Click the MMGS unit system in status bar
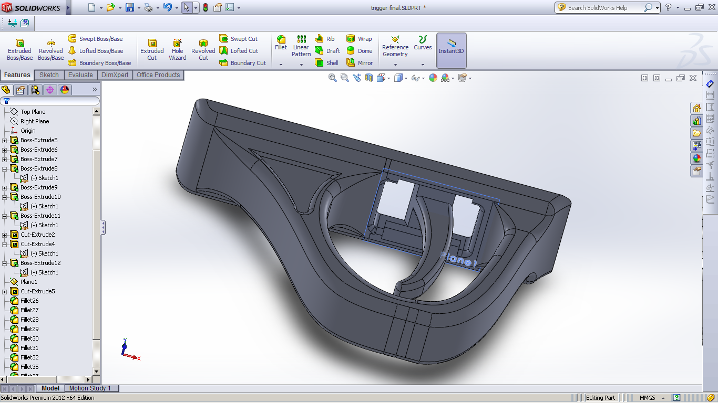The height and width of the screenshot is (403, 718). pyautogui.click(x=647, y=398)
